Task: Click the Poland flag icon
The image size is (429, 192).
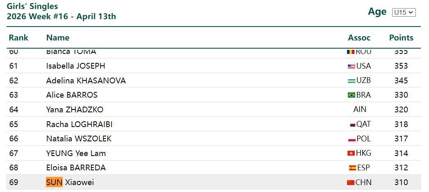Action: pos(352,139)
